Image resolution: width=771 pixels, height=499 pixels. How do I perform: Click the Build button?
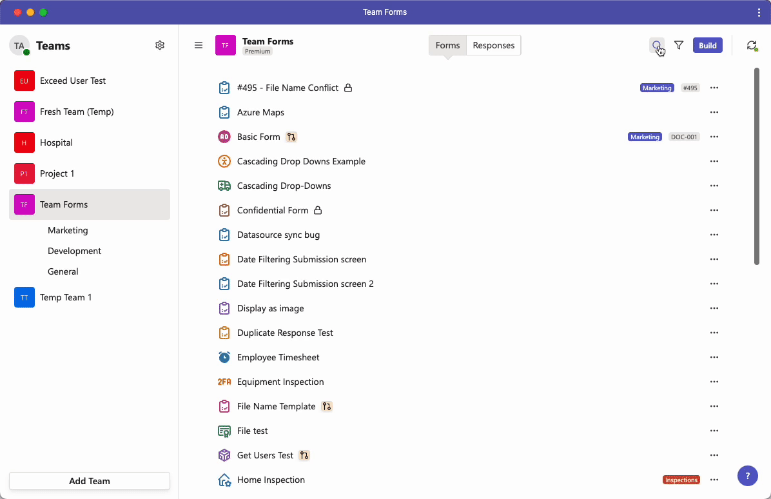tap(708, 45)
